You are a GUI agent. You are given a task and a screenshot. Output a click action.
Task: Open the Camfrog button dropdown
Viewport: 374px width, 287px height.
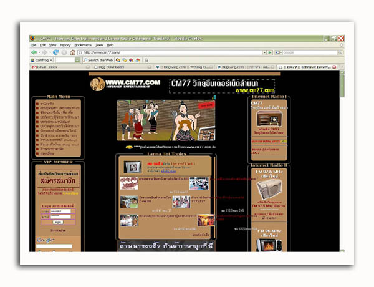51,60
